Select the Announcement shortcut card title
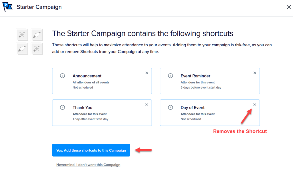 (87, 76)
